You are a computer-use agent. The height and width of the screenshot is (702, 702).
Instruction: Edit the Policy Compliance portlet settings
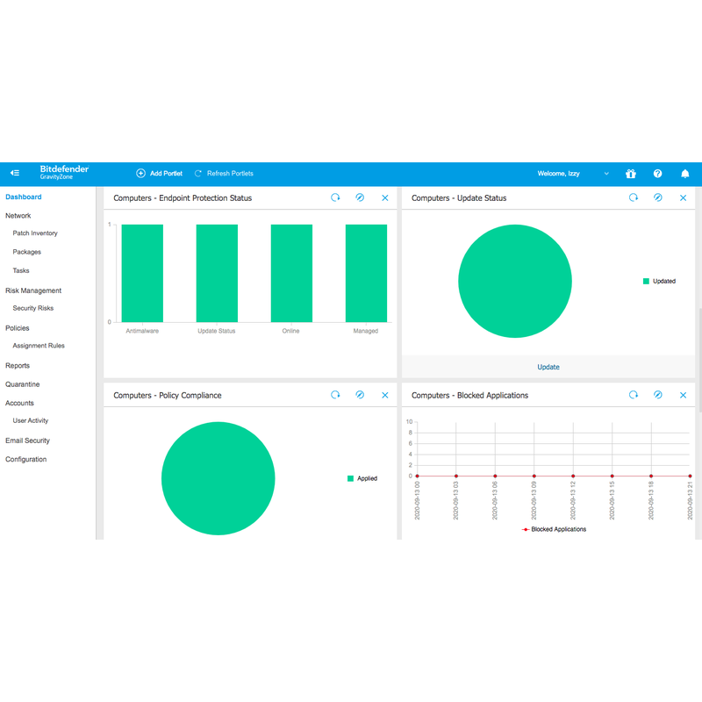coord(360,396)
